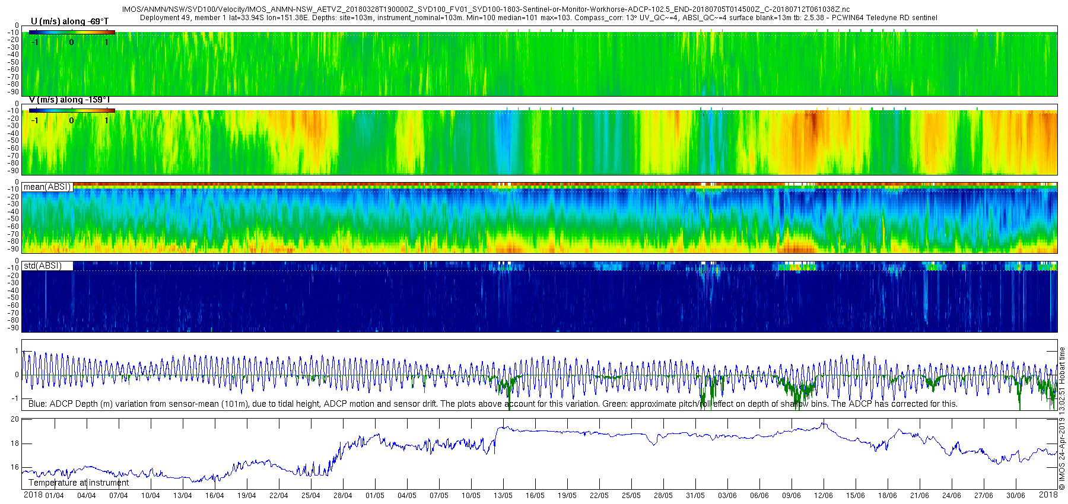Click the '03/06' date tick label

pos(727,496)
